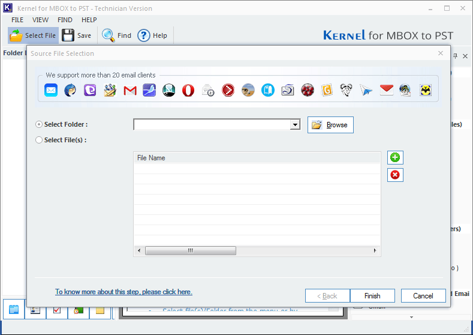Click the Browse button
The image size is (473, 335).
330,125
